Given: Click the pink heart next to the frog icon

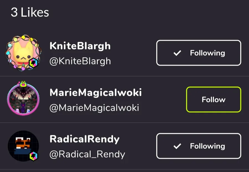Looking at the screenshot, I should (x=19, y=83).
